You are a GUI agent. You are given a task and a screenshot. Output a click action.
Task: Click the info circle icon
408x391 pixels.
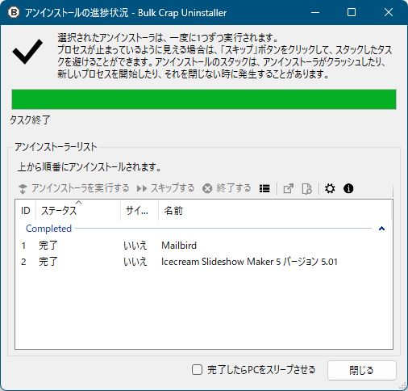(x=348, y=188)
